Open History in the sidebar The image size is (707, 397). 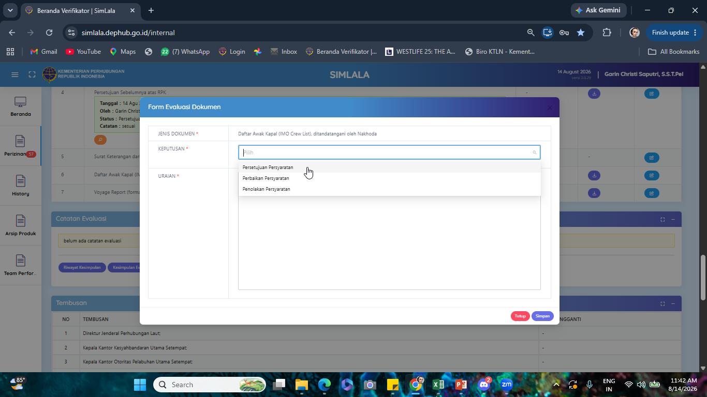coord(21,187)
